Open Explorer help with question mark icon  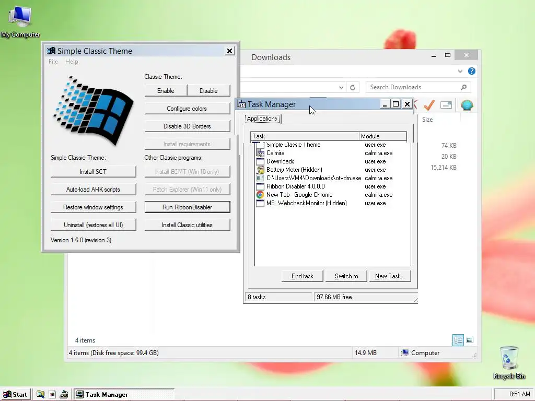(472, 71)
